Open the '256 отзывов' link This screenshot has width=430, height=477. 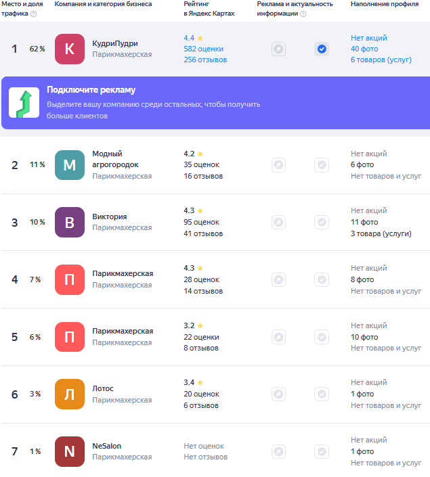[205, 60]
